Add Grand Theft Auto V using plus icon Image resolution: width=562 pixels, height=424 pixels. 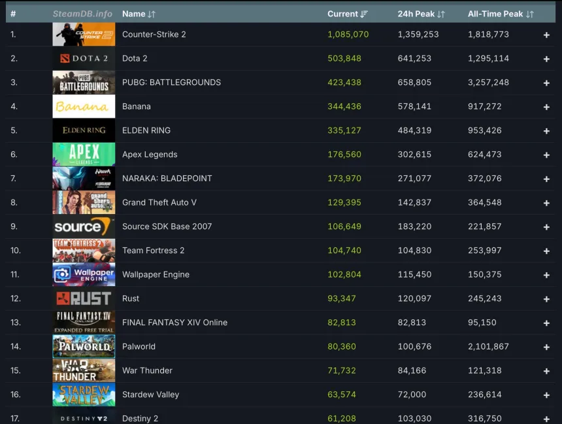coord(546,203)
